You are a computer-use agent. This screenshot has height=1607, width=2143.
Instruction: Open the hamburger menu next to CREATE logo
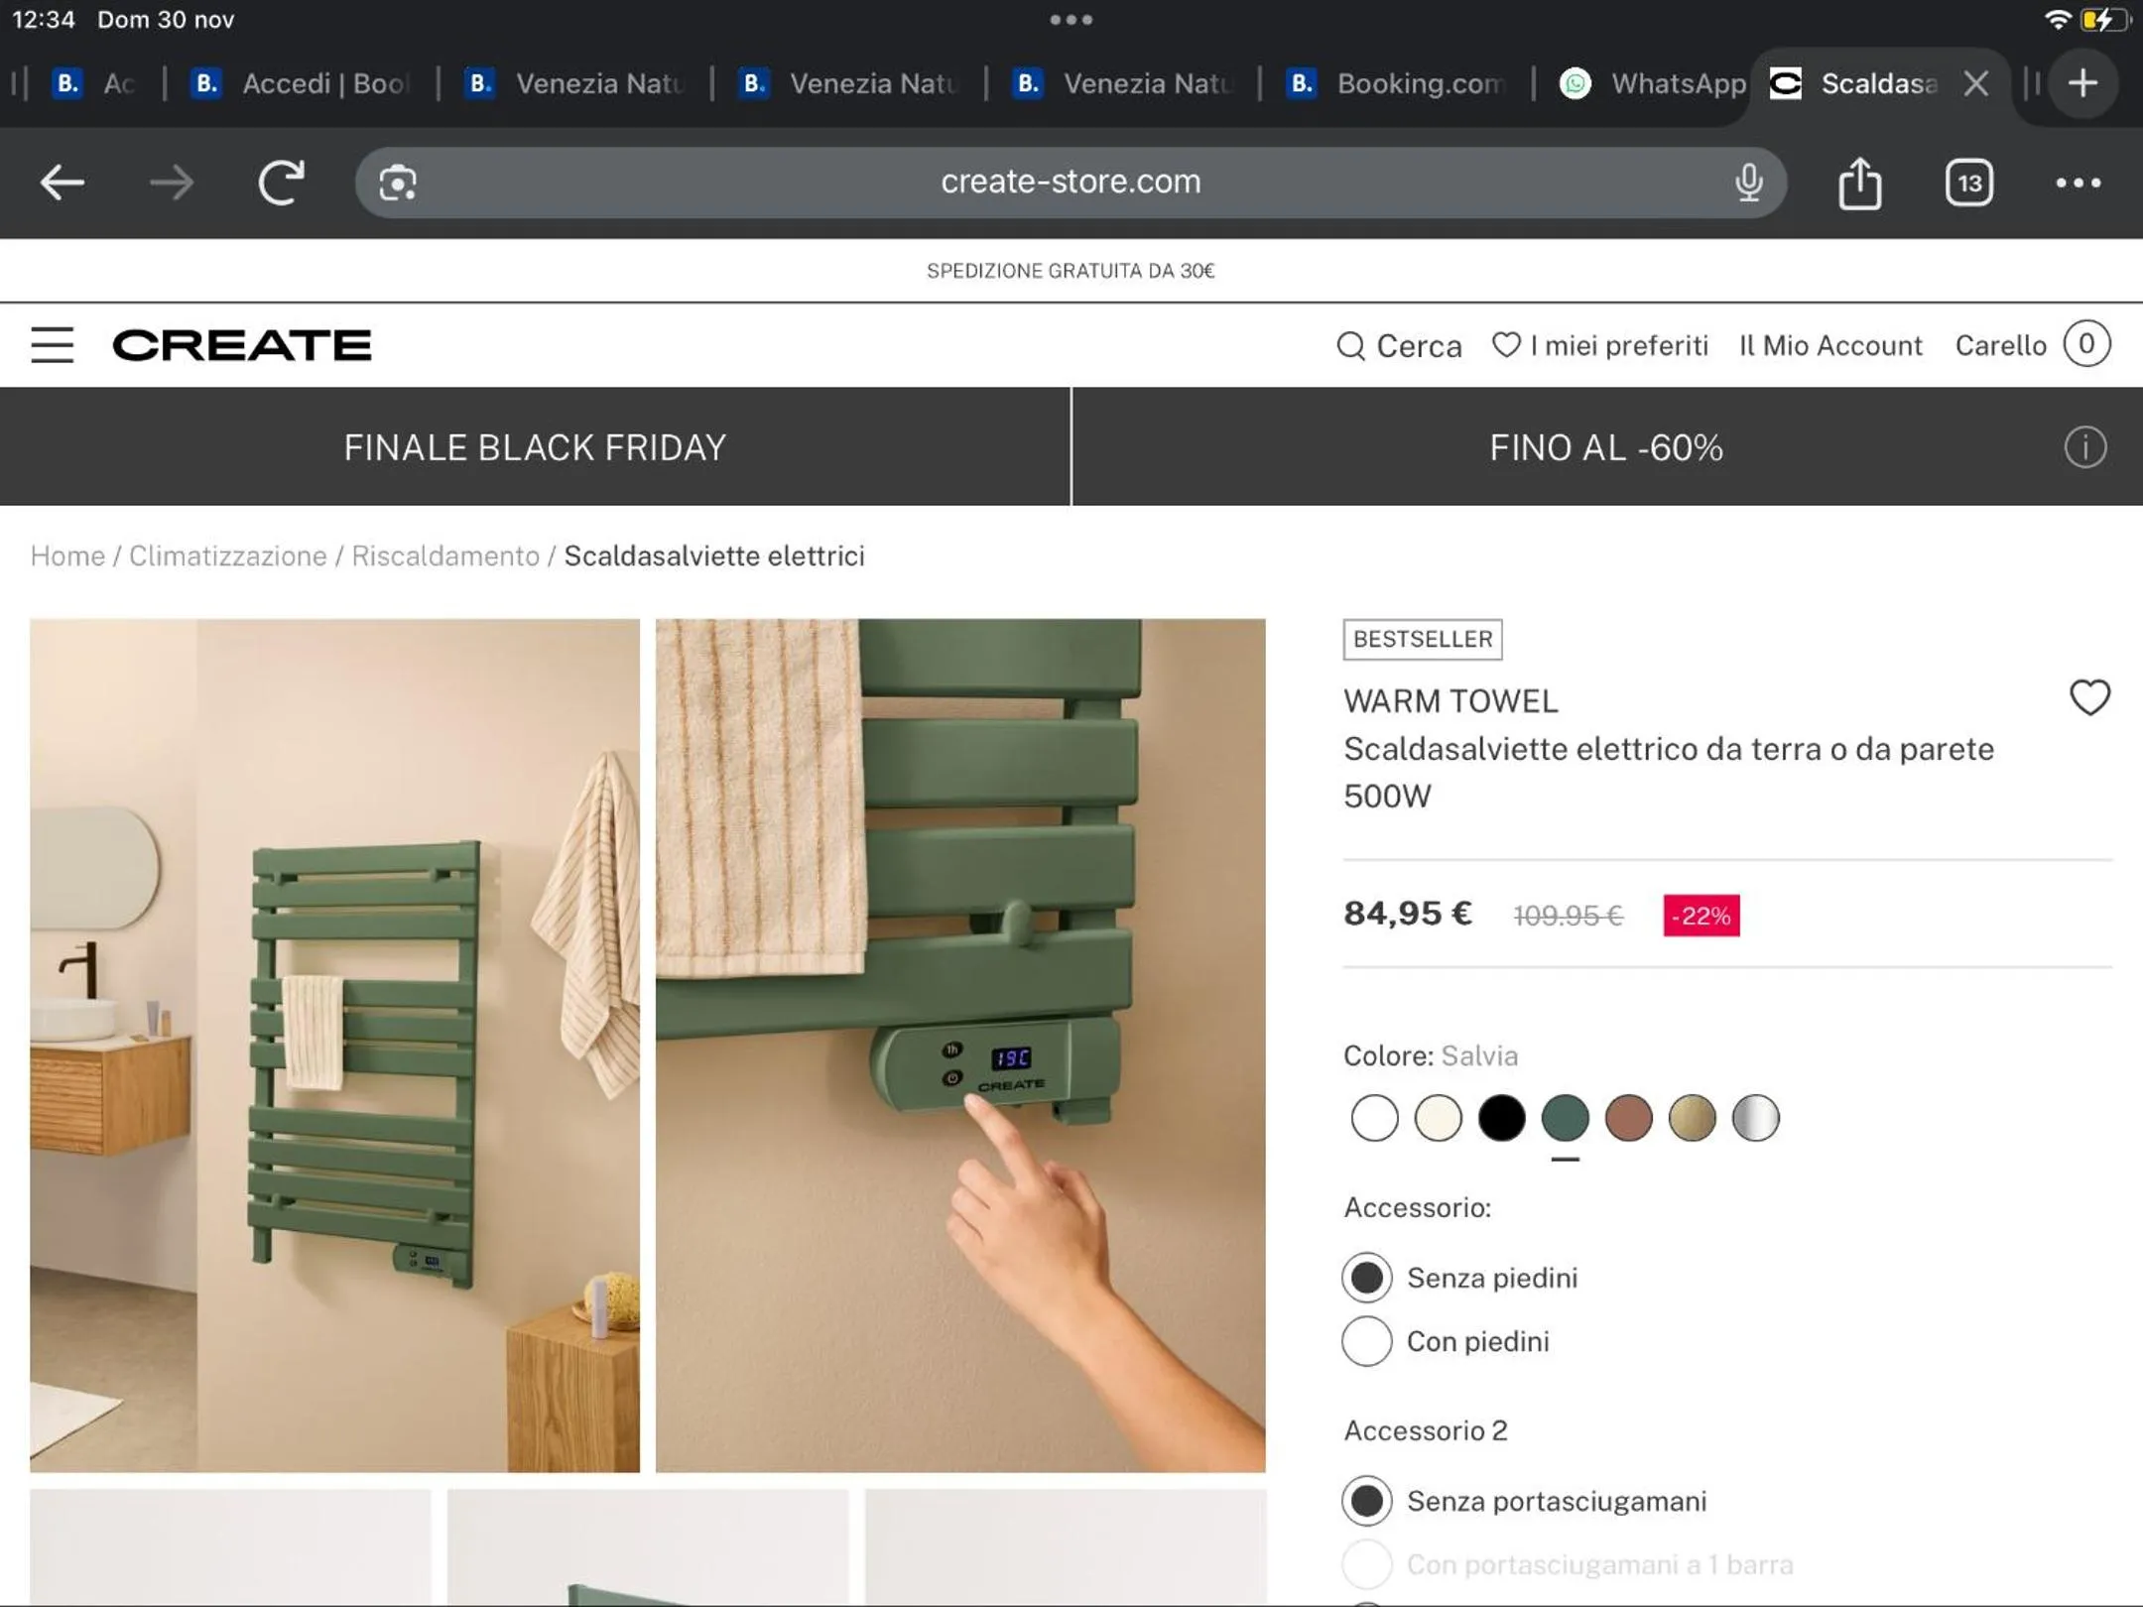[x=52, y=345]
